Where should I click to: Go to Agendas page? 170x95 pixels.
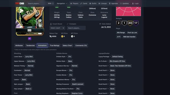tap(113, 3)
